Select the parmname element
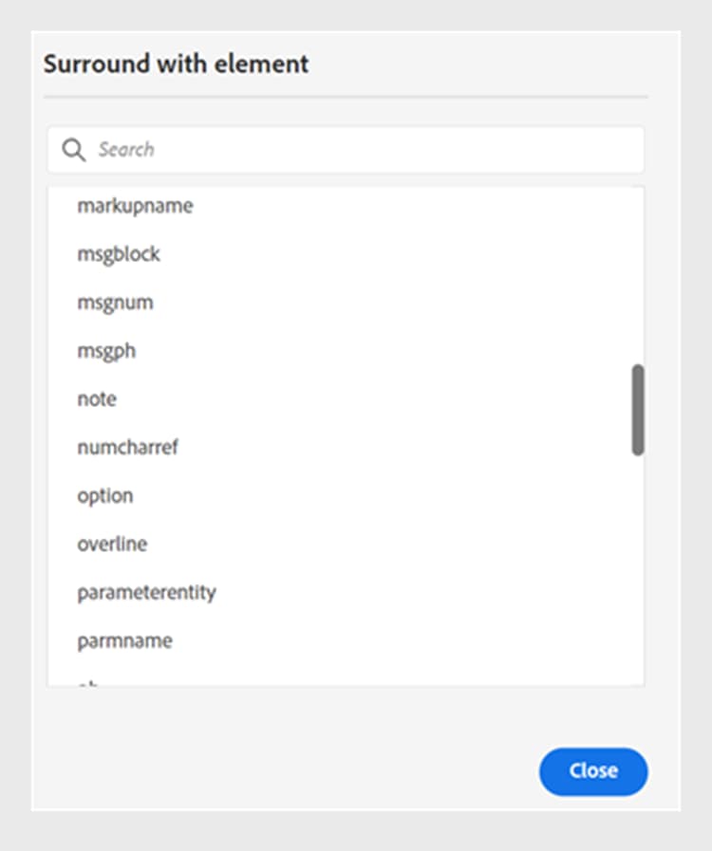The image size is (712, 851). (x=124, y=640)
